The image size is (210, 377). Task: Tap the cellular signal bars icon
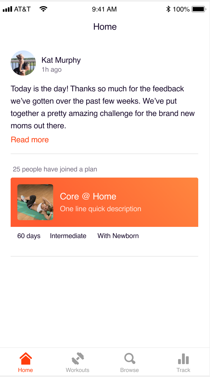point(8,9)
